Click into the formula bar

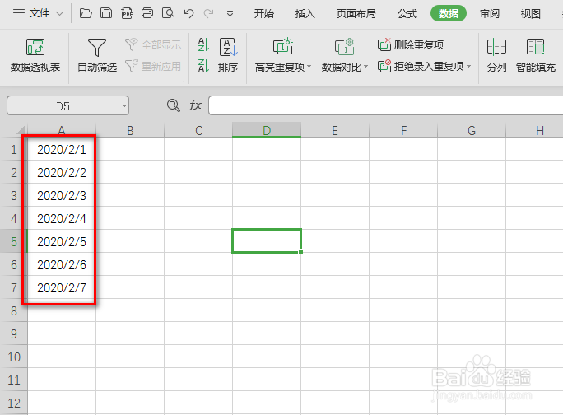click(386, 105)
